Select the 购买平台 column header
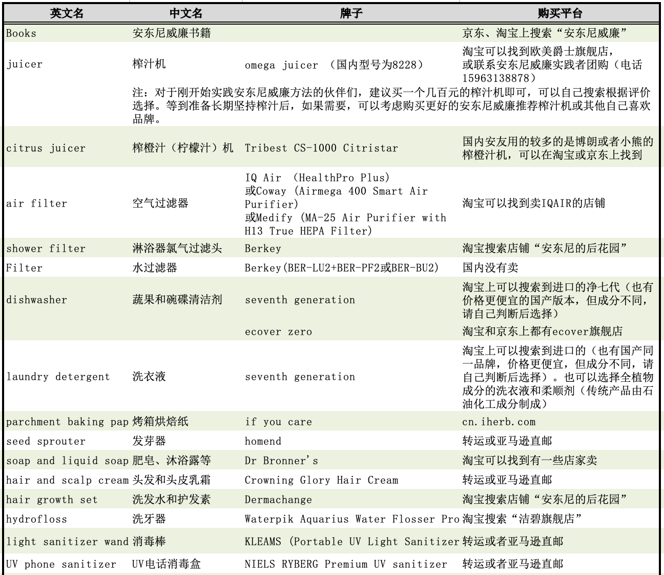This screenshot has height=575, width=664. pos(560,13)
